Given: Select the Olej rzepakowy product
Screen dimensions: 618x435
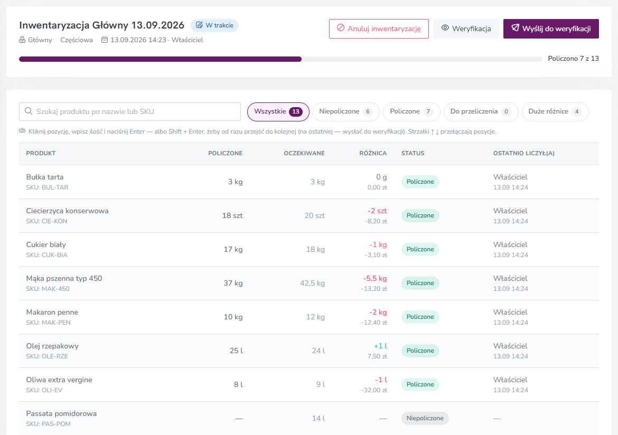Looking at the screenshot, I should [x=309, y=351].
